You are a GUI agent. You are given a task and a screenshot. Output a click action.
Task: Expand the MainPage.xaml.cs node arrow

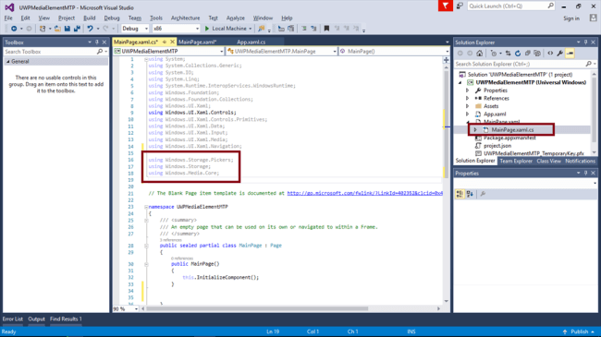(x=475, y=130)
